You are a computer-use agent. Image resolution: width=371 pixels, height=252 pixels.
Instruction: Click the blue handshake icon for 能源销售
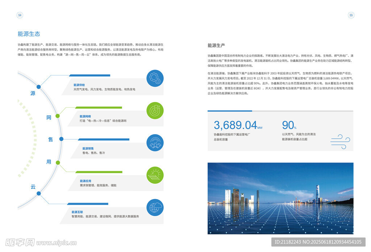tap(155, 143)
